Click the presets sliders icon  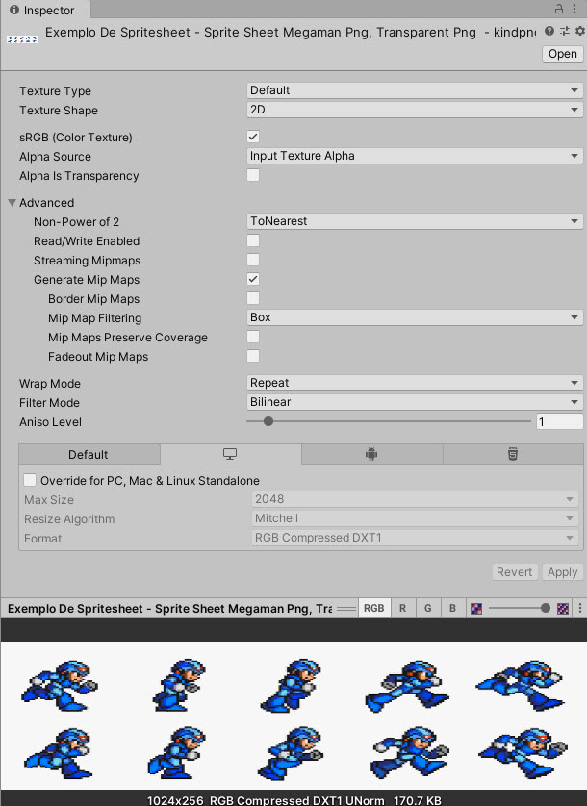point(564,32)
